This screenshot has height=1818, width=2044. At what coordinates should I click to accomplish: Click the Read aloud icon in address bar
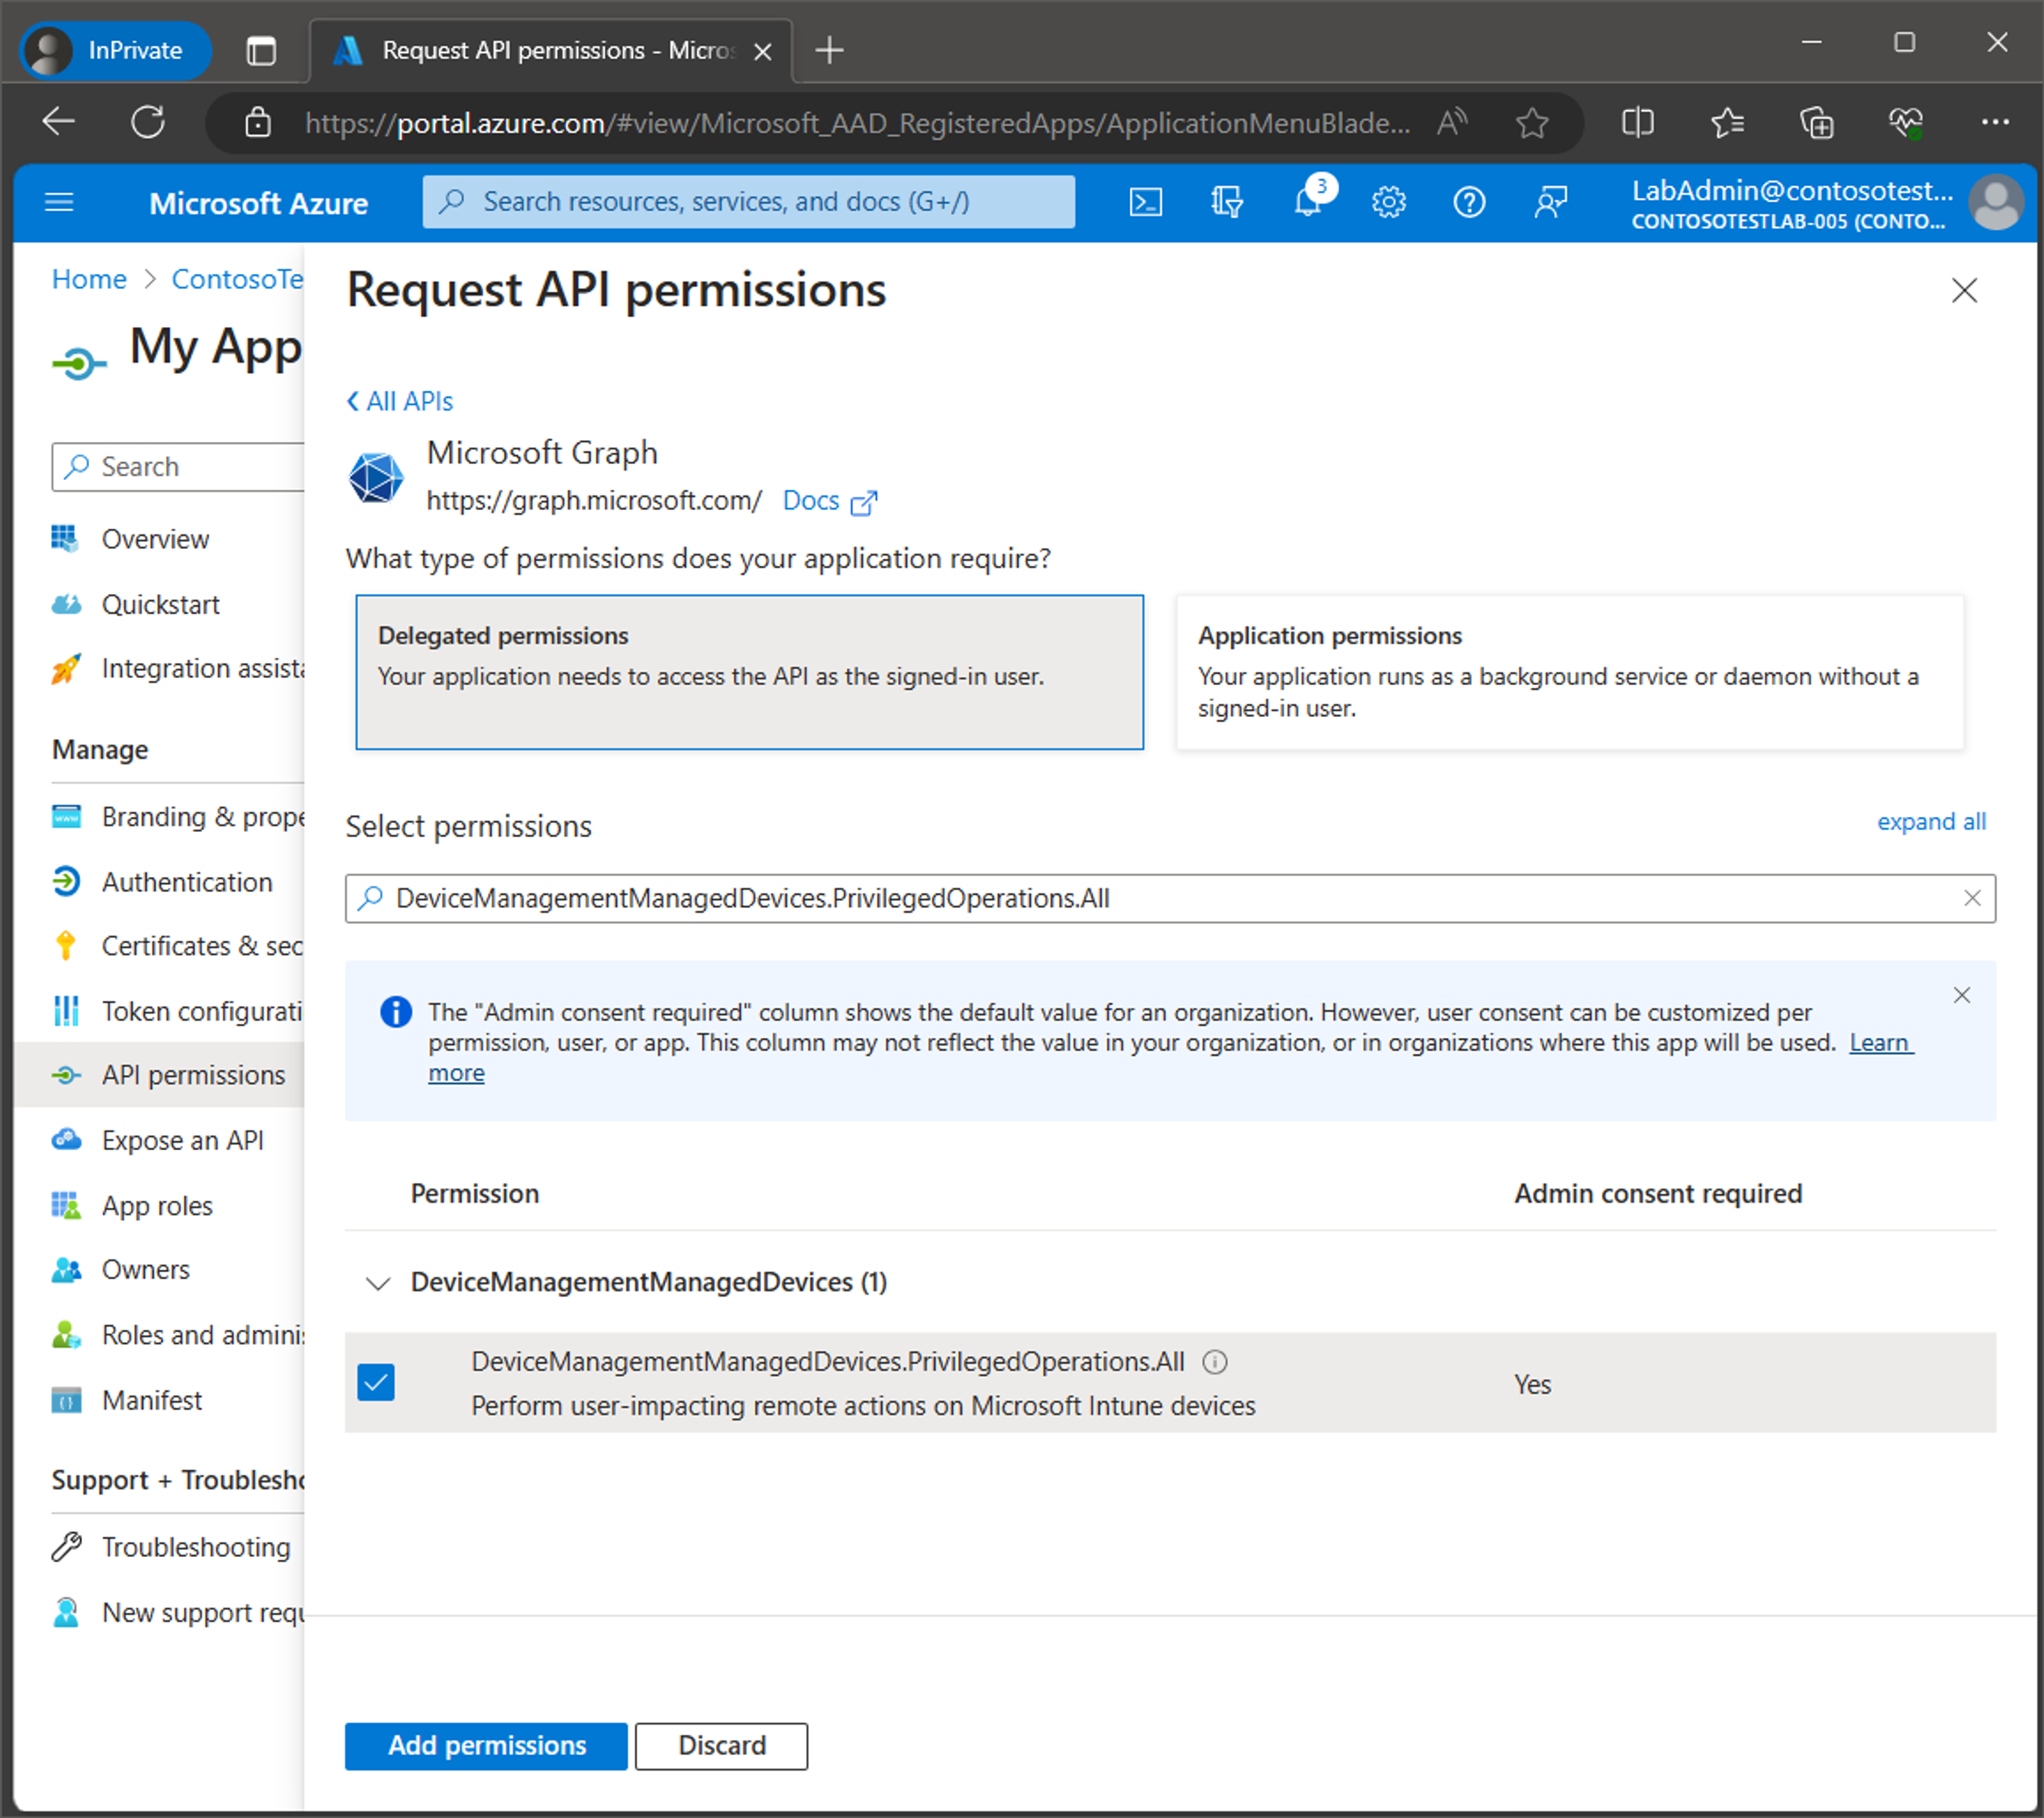coord(1452,123)
